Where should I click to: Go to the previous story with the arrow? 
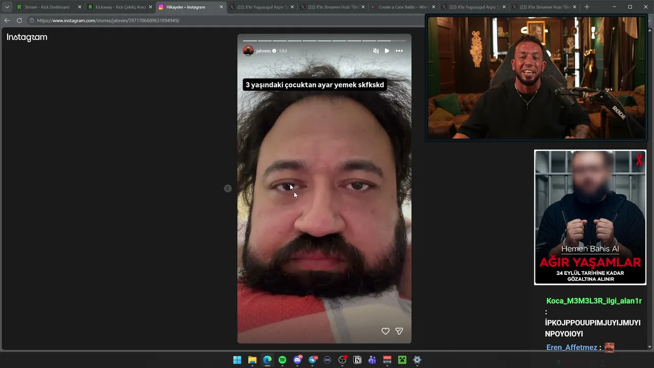point(228,189)
